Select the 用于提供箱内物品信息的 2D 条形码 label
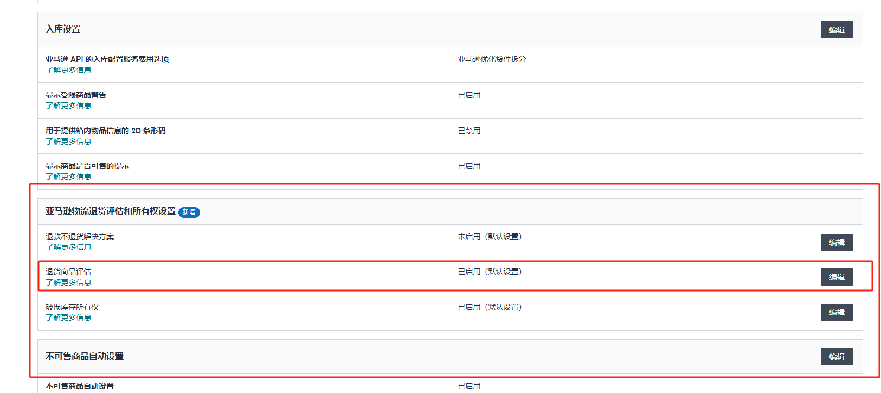Viewport: 881px width, 393px height. point(106,131)
